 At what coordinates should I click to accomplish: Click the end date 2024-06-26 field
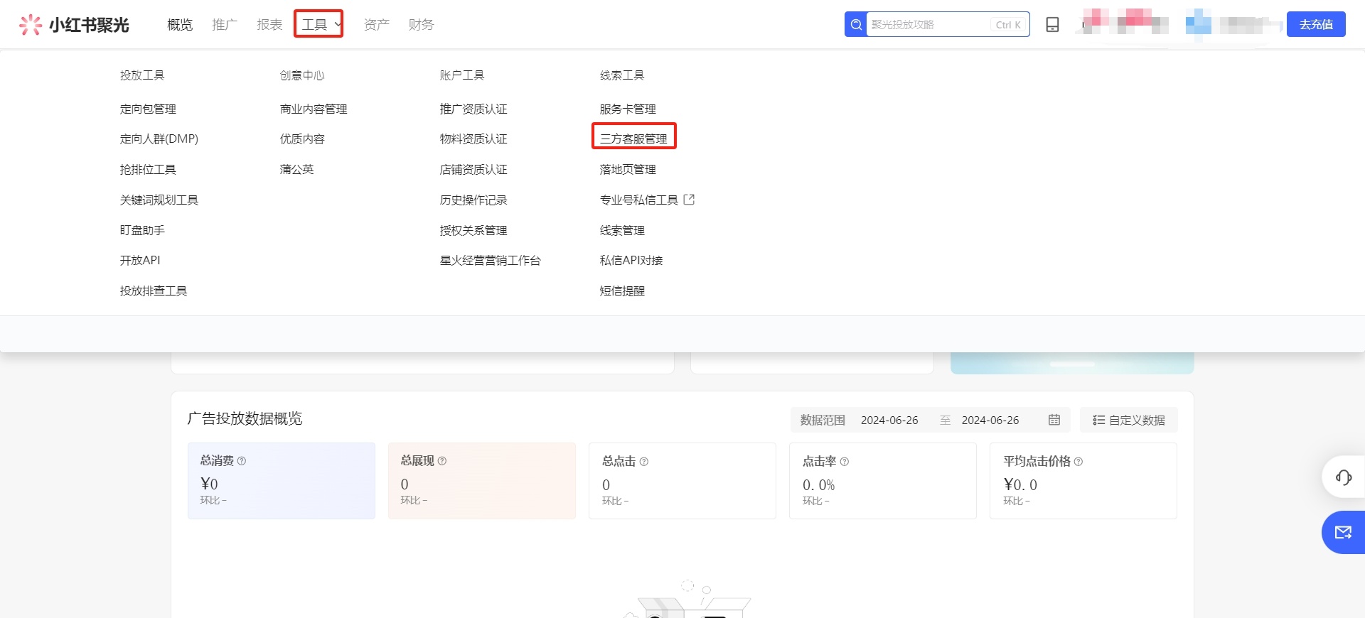990,421
